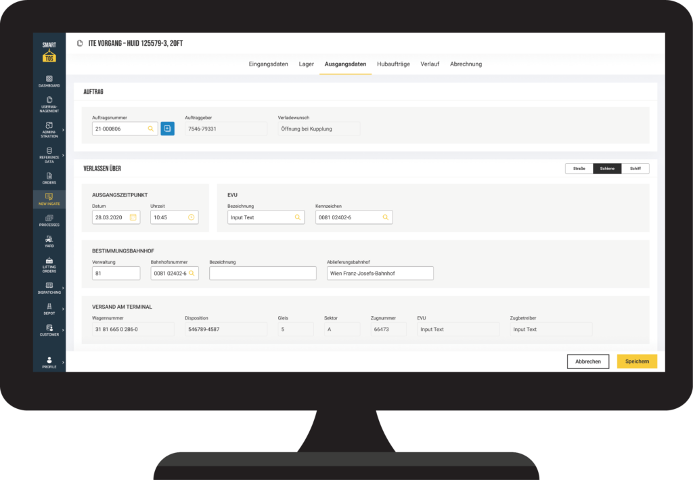This screenshot has height=480, width=693.
Task: Select the Yard icon in the sidebar
Action: click(x=49, y=242)
